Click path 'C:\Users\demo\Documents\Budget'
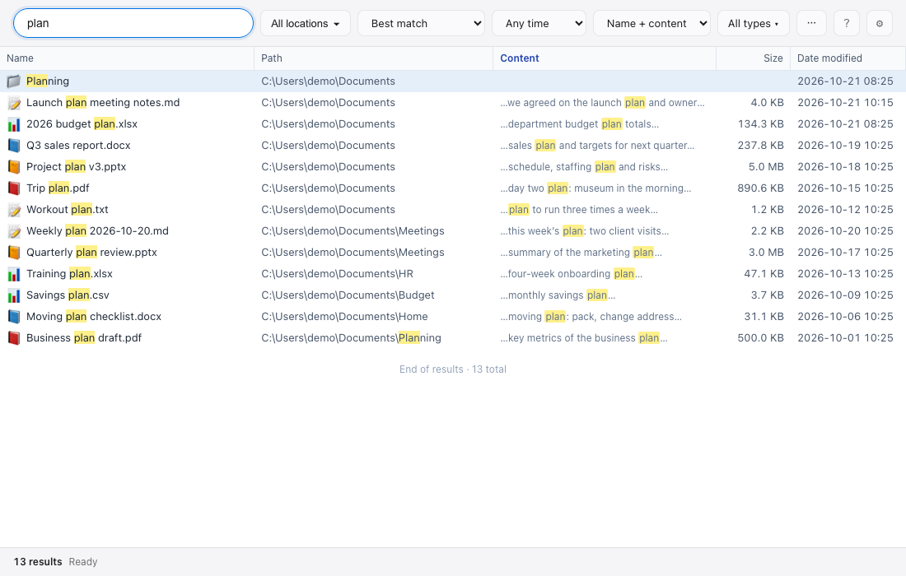The image size is (906, 576). point(348,295)
